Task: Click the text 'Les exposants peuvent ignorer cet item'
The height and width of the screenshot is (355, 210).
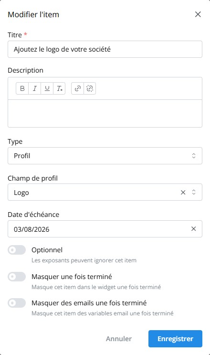Action: coord(84,260)
